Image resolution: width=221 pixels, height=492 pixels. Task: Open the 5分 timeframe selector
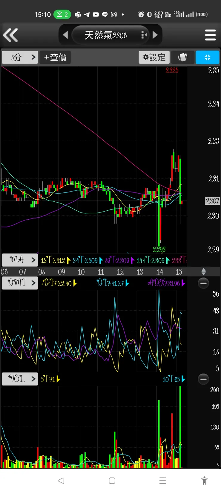click(x=20, y=57)
